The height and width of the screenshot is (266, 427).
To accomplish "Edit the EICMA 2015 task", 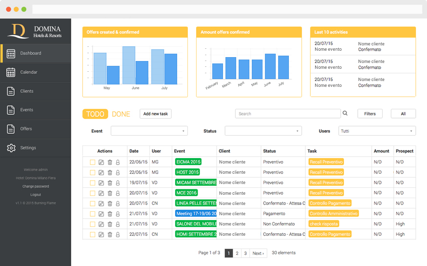I will (x=101, y=162).
